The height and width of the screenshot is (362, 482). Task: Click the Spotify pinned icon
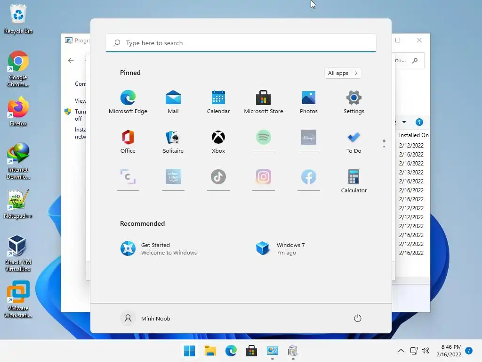[264, 138]
